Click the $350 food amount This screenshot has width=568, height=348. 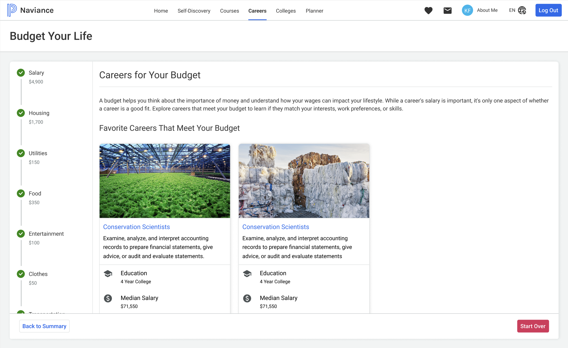[34, 203]
